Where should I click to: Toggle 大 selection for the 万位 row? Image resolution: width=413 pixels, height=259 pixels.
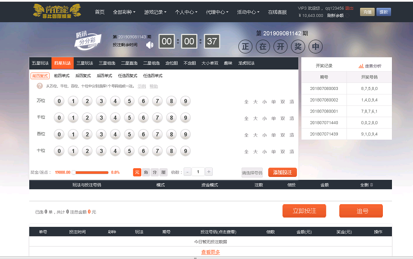pyautogui.click(x=255, y=101)
